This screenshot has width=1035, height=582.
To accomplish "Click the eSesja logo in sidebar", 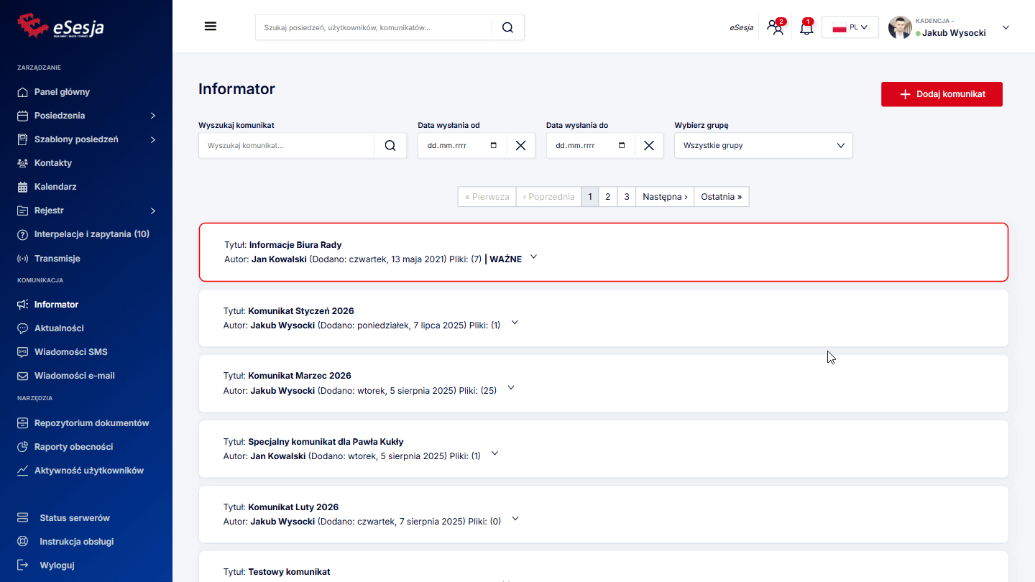I will (61, 27).
